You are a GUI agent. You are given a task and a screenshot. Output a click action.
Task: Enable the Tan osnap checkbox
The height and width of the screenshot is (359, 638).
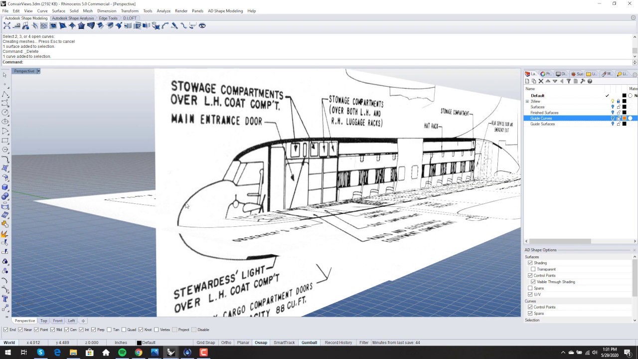(110, 330)
